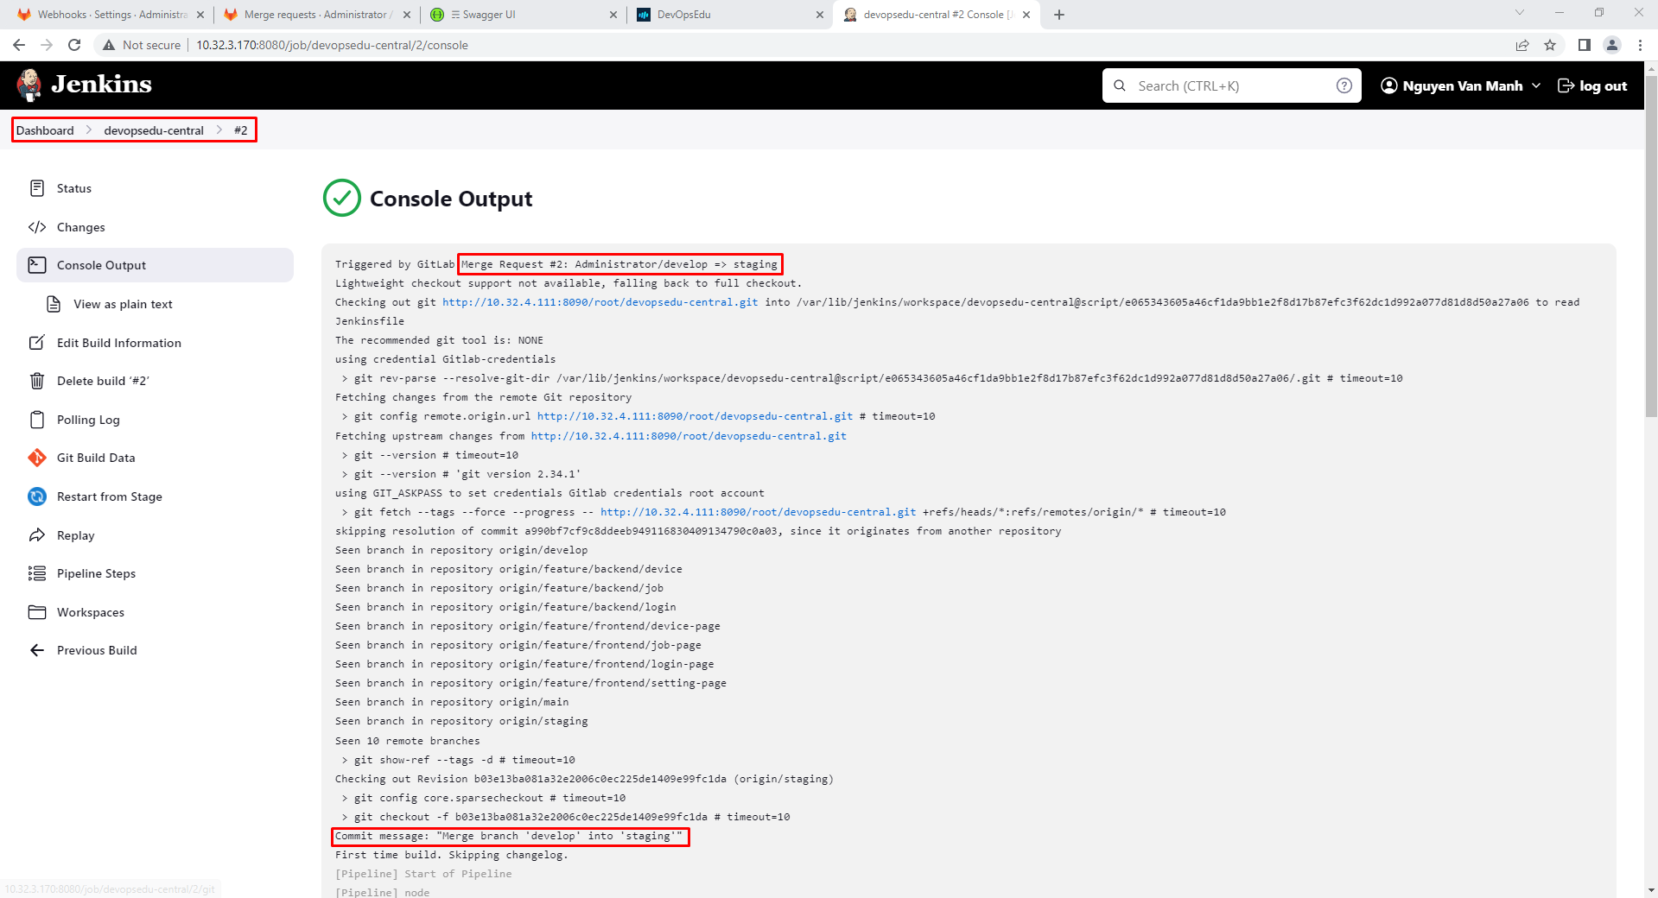Click the search help question mark icon
Screen dimensions: 1658x898
click(1344, 85)
